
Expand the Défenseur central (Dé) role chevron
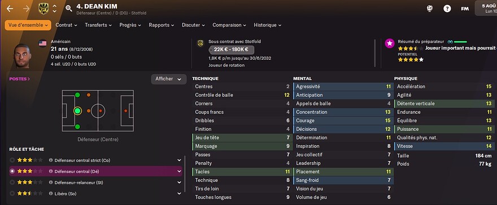[x=179, y=171]
